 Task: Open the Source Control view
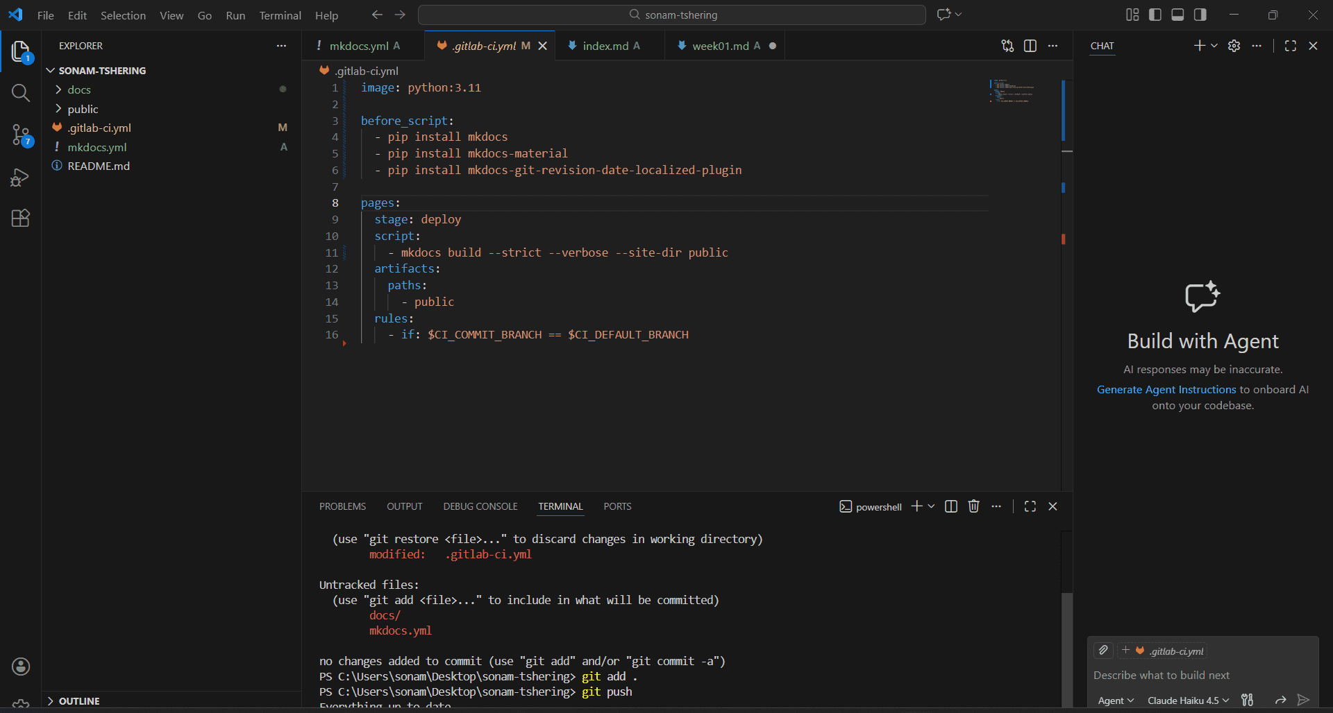coord(21,135)
